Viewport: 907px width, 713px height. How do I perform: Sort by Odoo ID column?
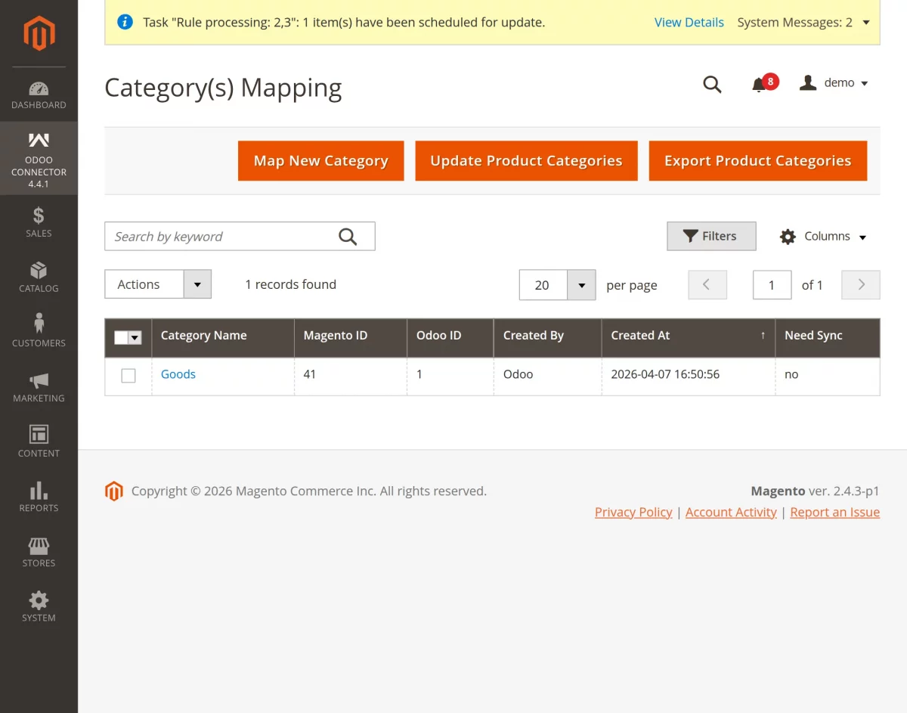[x=450, y=338]
